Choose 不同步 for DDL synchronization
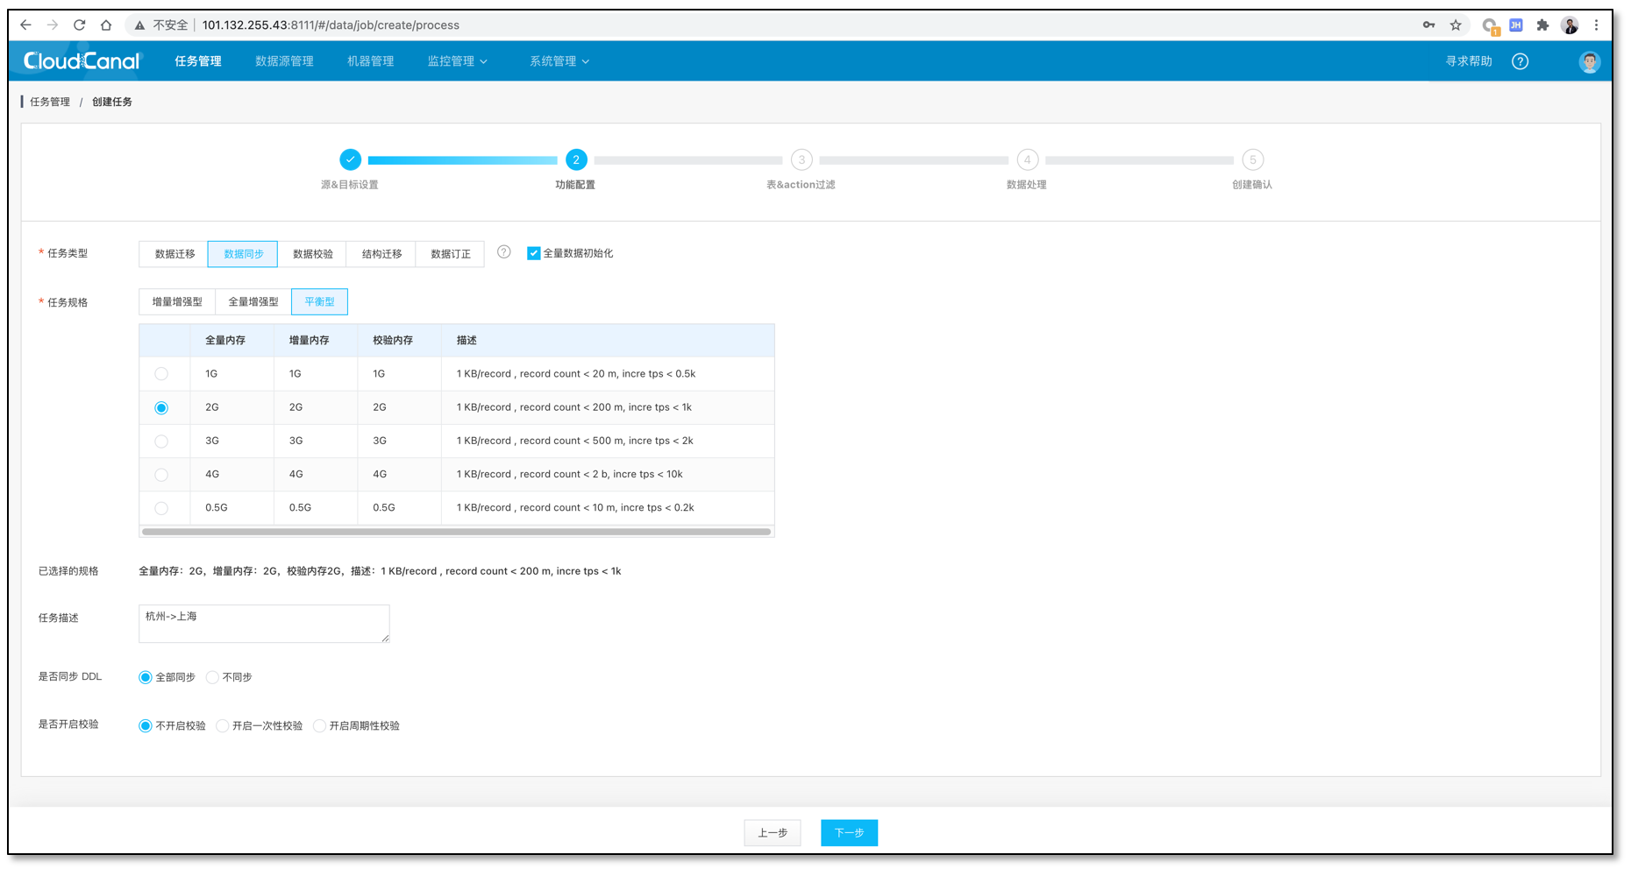The height and width of the screenshot is (876, 1631). pos(212,676)
